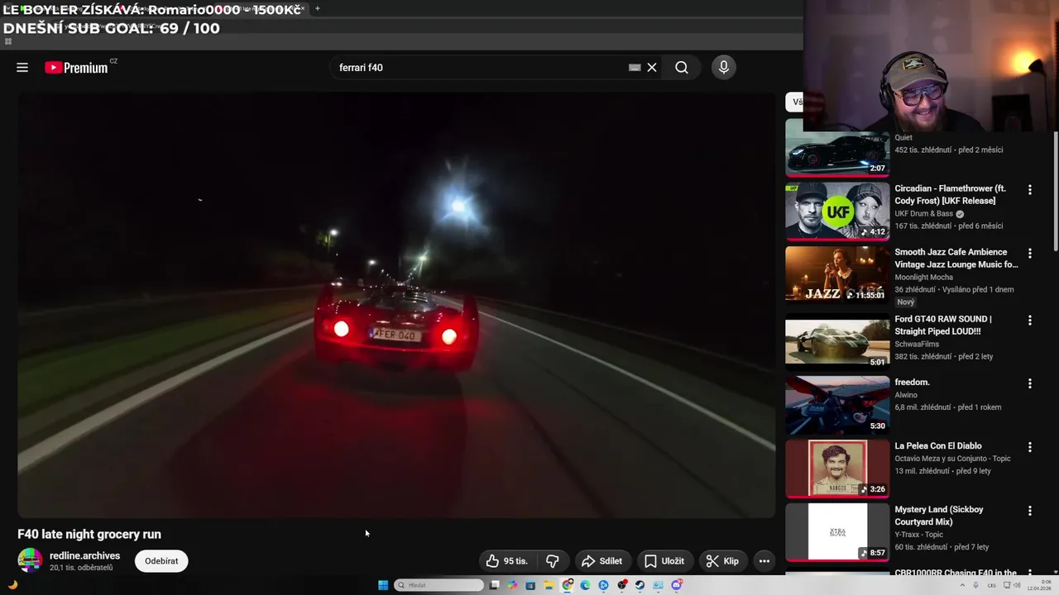Image resolution: width=1059 pixels, height=595 pixels.
Task: Open more actions three-dot menu under video
Action: coord(764,561)
